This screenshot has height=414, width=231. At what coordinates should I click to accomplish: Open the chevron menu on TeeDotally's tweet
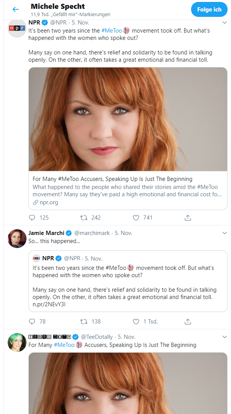(224, 337)
